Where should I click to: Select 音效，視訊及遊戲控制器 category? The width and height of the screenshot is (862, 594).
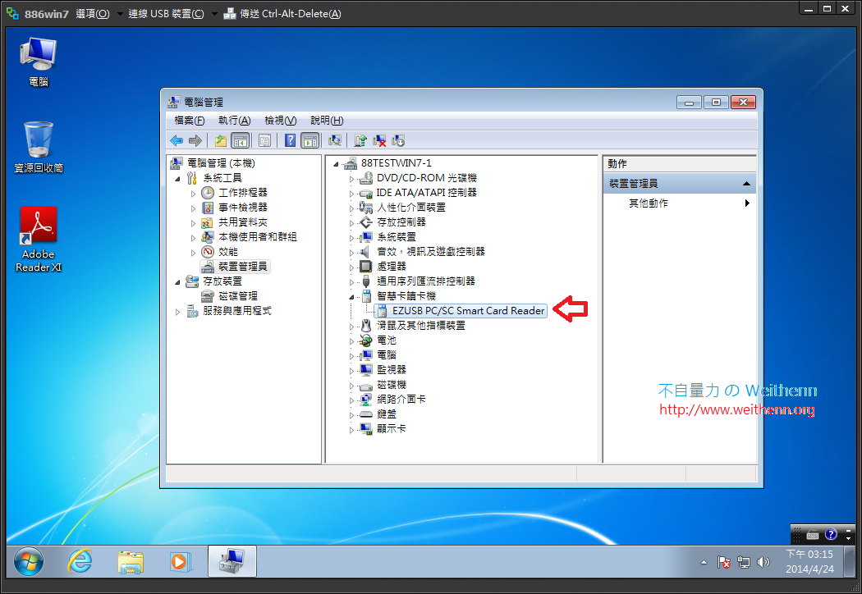tap(430, 252)
